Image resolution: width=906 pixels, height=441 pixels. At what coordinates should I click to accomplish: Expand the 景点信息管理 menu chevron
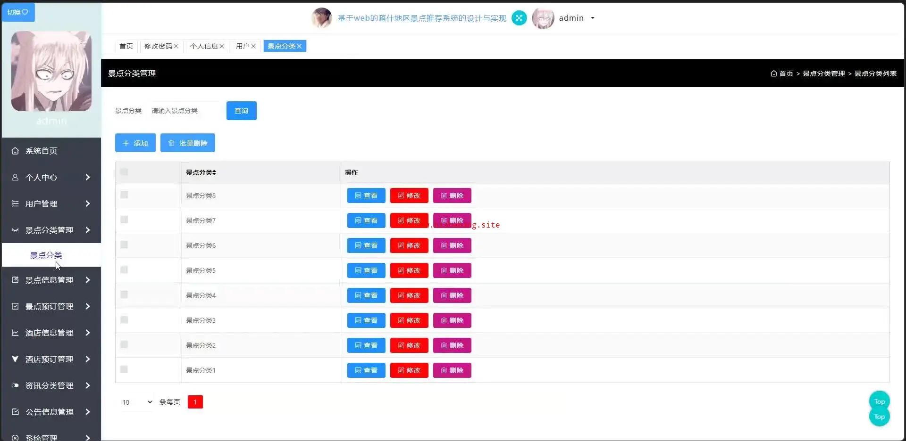coord(88,280)
